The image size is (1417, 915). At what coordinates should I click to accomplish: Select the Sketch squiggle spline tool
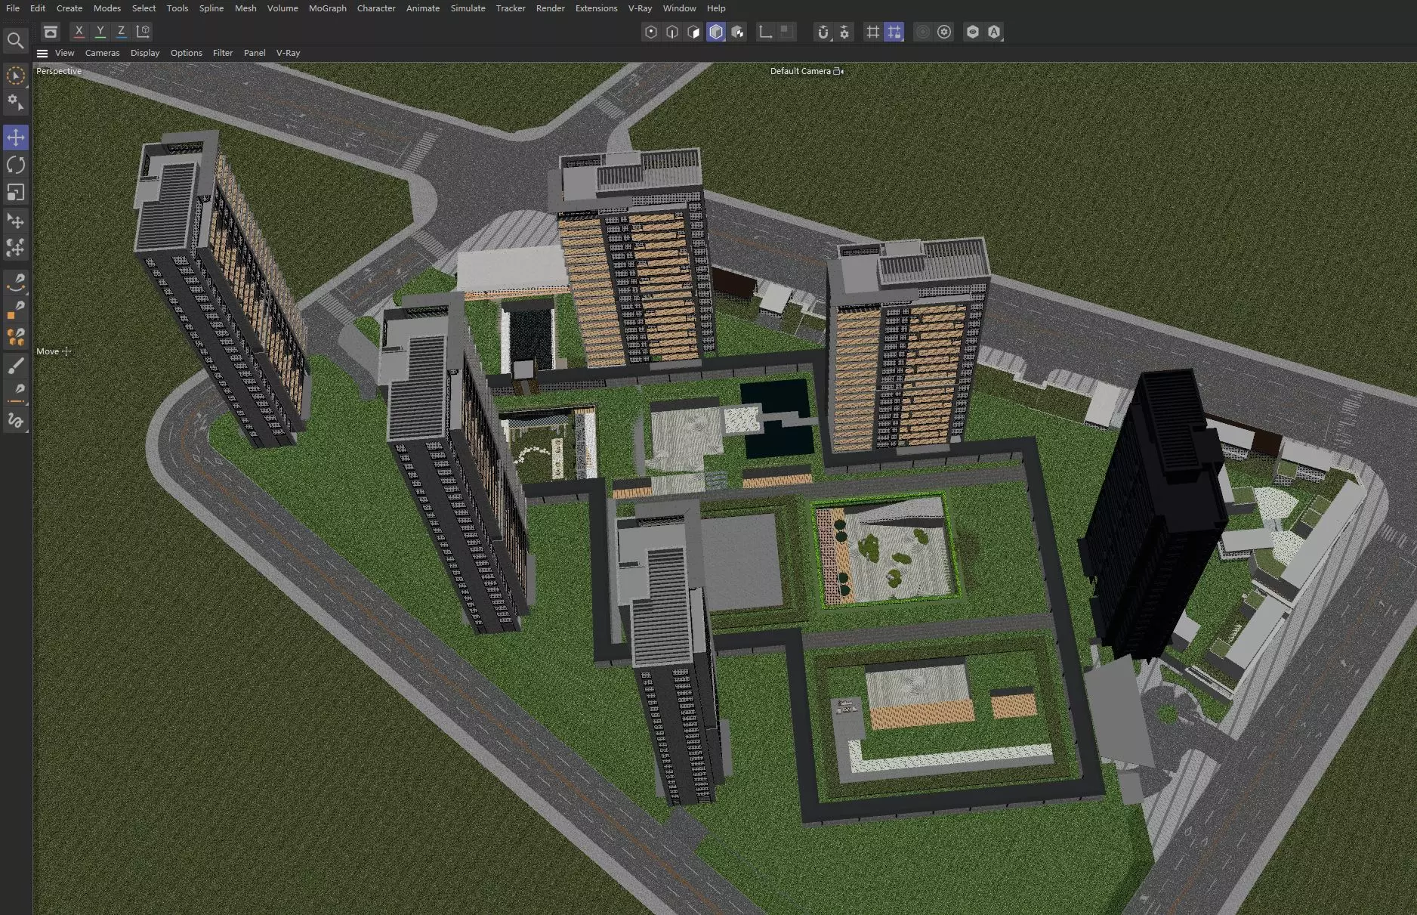tap(15, 421)
